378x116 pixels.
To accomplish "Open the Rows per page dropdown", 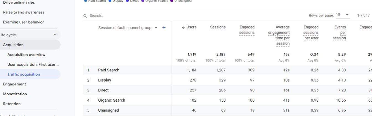I will [x=342, y=15].
